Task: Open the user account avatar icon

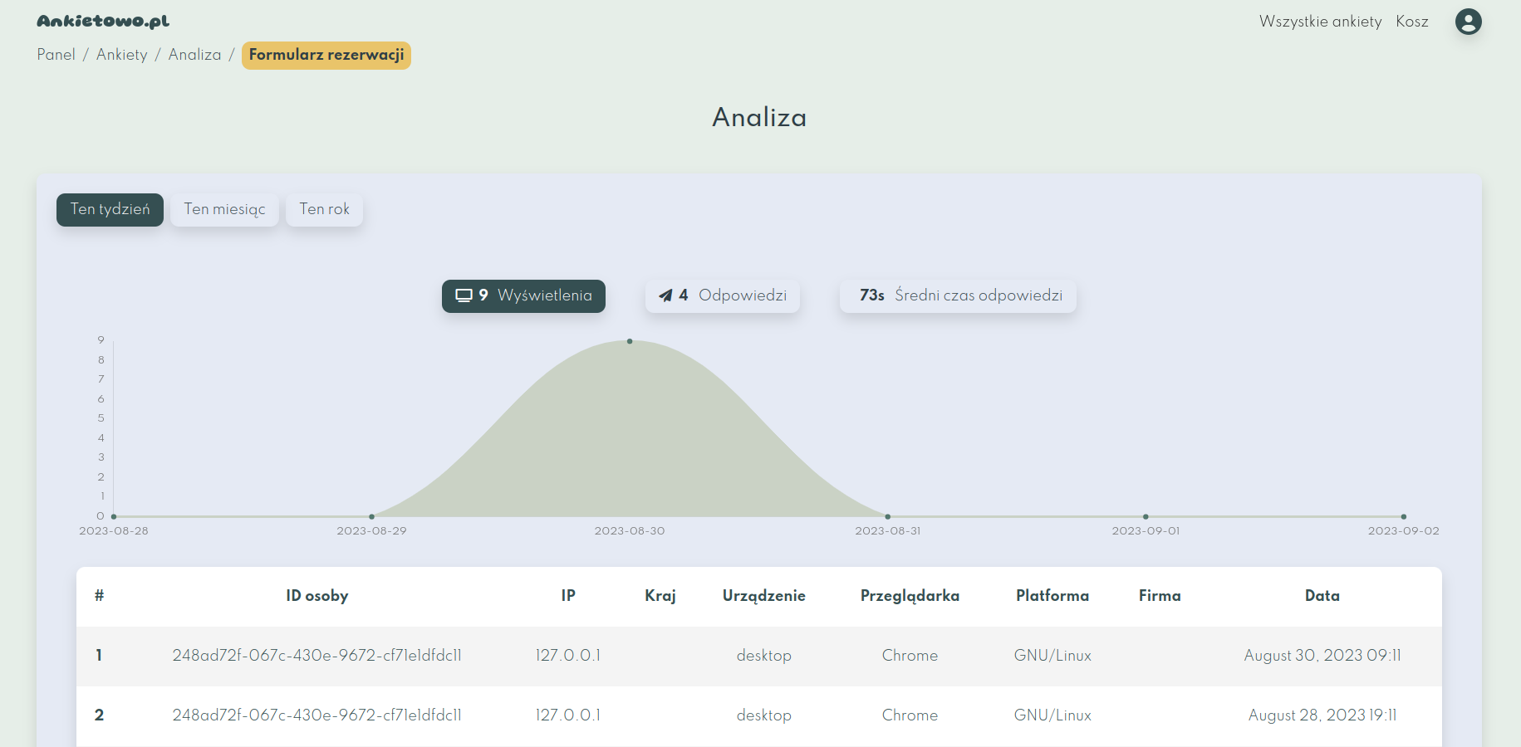Action: click(x=1468, y=22)
